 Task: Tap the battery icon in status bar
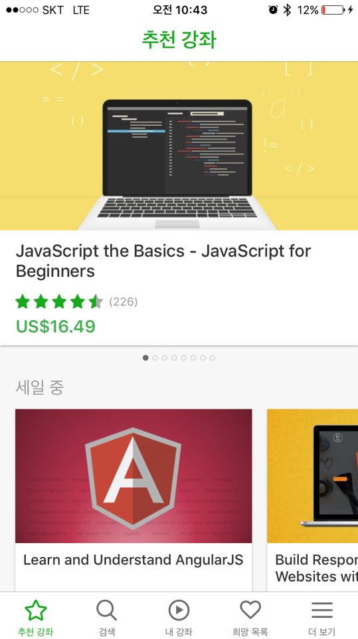[x=332, y=10]
